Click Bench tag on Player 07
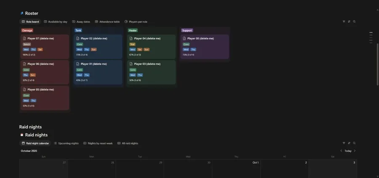 click(27, 45)
